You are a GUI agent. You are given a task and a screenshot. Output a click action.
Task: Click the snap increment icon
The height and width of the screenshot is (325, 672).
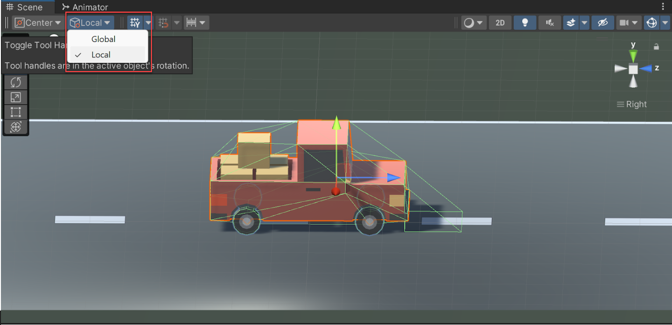click(191, 22)
